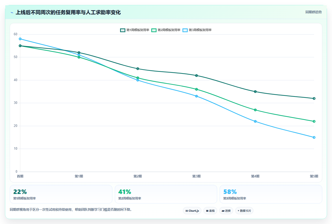Toggle the 第2周模板复用率 legend series

166,30
